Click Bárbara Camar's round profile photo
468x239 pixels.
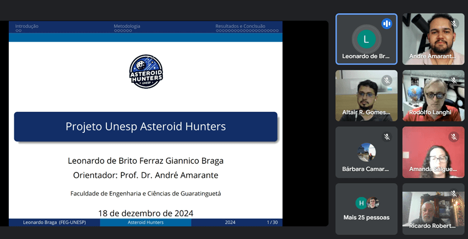(x=366, y=152)
